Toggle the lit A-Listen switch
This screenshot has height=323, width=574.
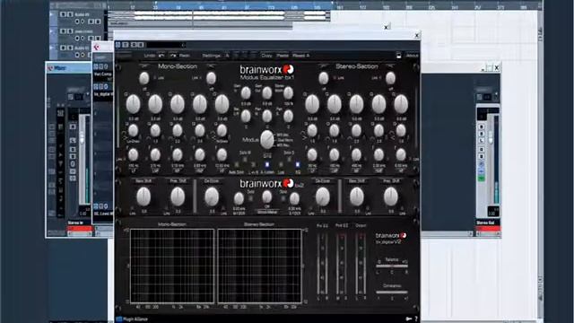(267, 165)
